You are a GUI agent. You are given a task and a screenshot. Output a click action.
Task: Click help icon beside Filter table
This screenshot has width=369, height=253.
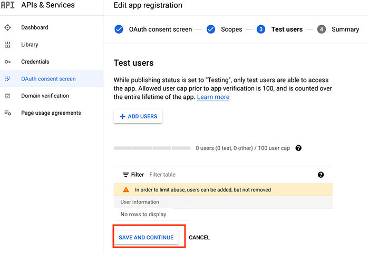[321, 175]
